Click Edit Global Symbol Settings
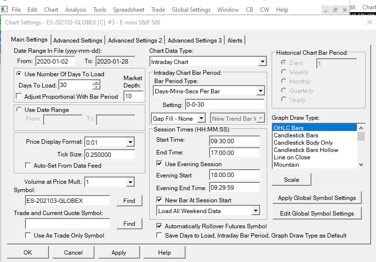 (x=317, y=214)
